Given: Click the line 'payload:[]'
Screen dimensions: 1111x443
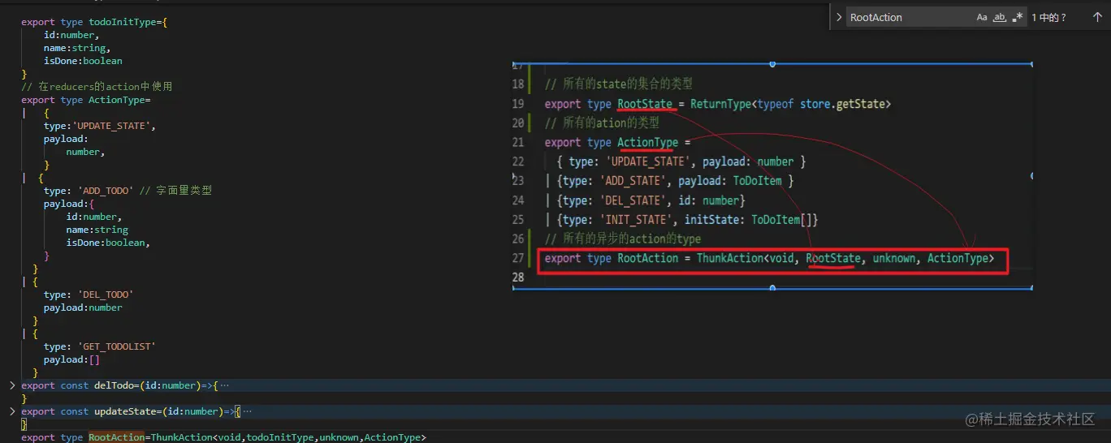Looking at the screenshot, I should tap(71, 359).
